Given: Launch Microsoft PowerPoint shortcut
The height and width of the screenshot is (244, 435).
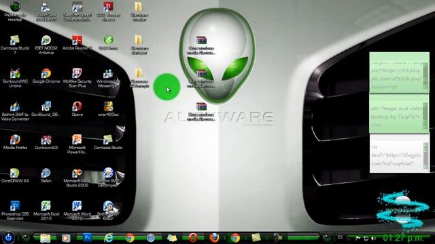Looking at the screenshot, I should tap(77, 144).
